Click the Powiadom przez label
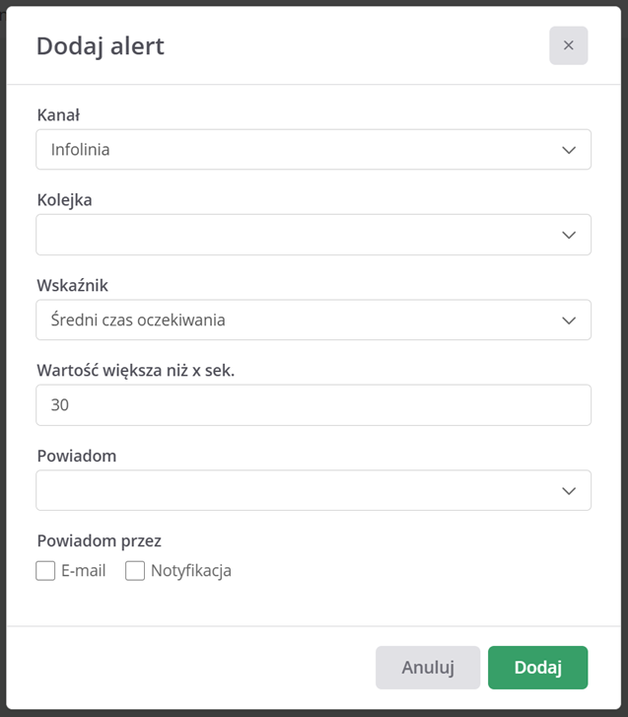 click(x=99, y=540)
